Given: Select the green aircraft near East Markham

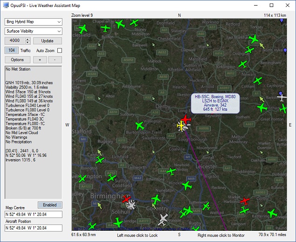Looking at the screenshot, I should [254, 39].
